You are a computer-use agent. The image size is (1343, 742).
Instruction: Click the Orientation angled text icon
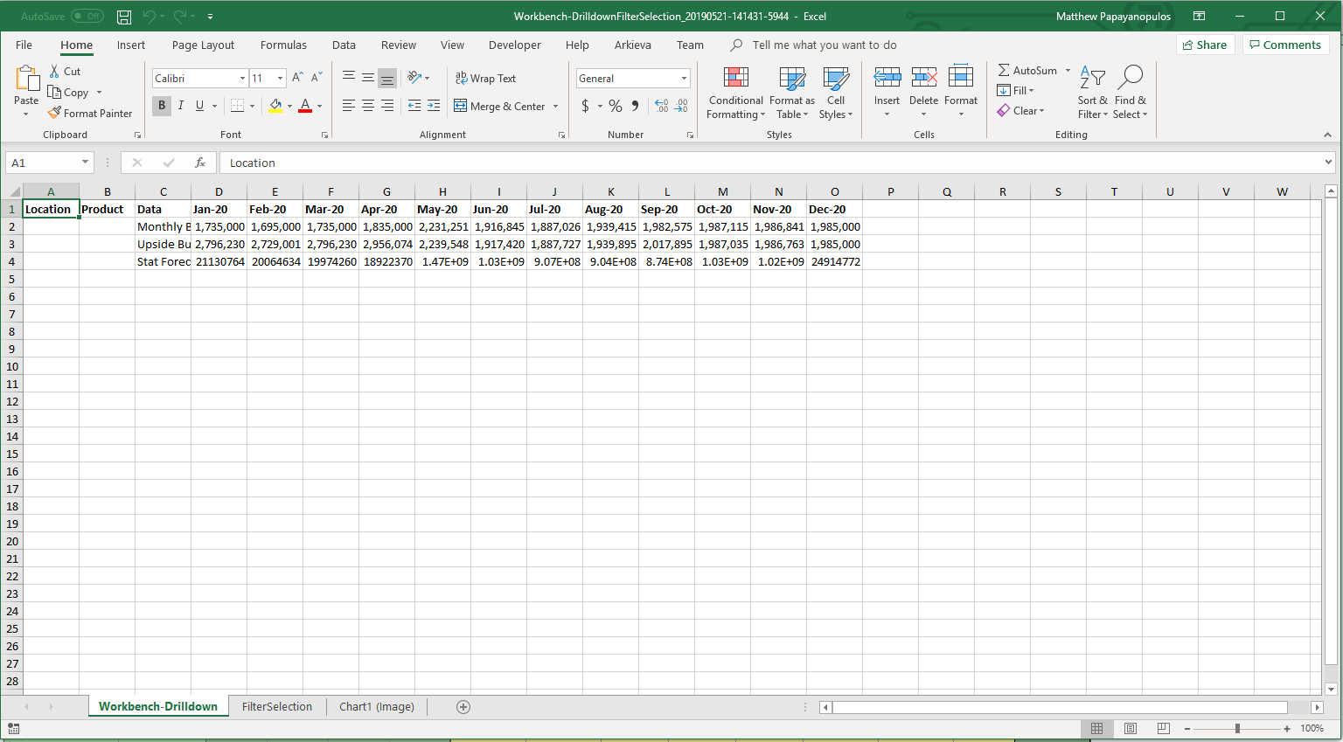point(414,78)
